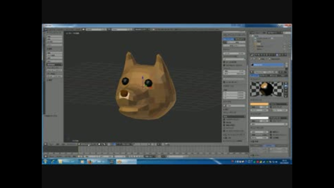The image size is (334, 188).
Task: Open the diffuse shader model dropdown
Action: tap(278, 104)
